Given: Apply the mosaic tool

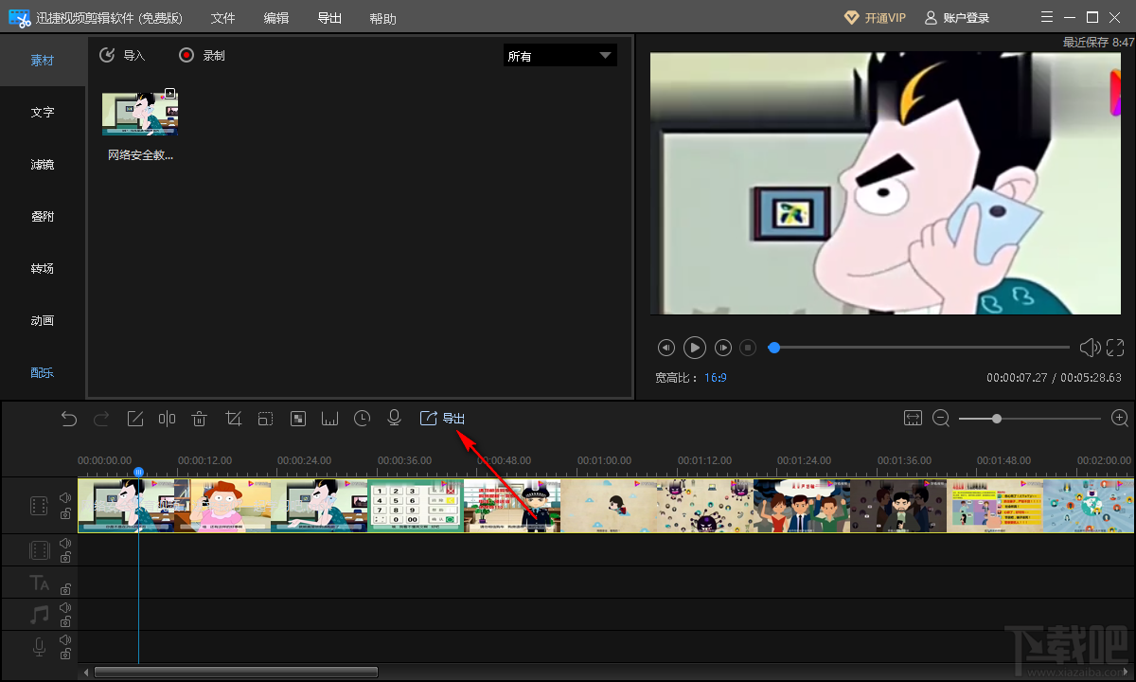Looking at the screenshot, I should point(298,419).
